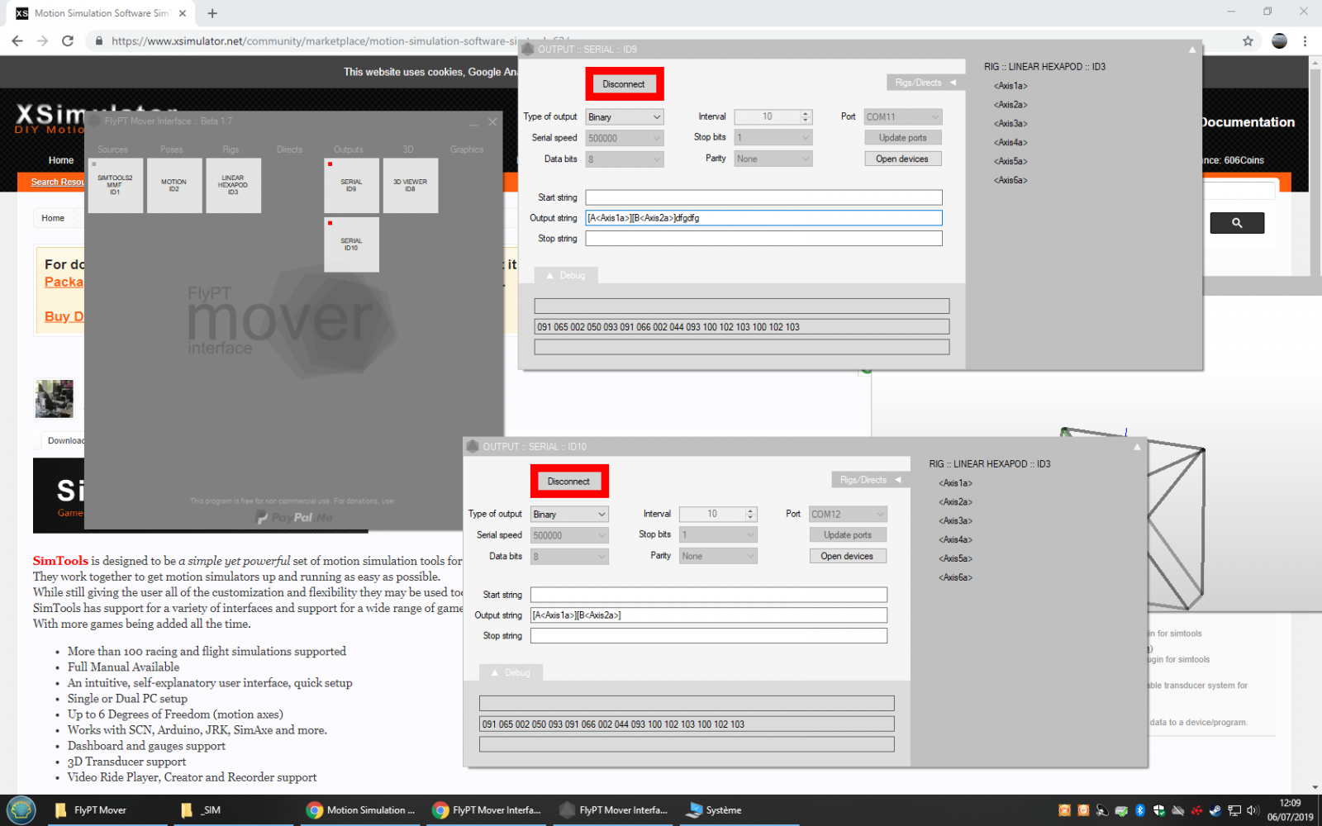The image size is (1322, 826).
Task: Open the COM11 port dropdown
Action: coord(903,117)
